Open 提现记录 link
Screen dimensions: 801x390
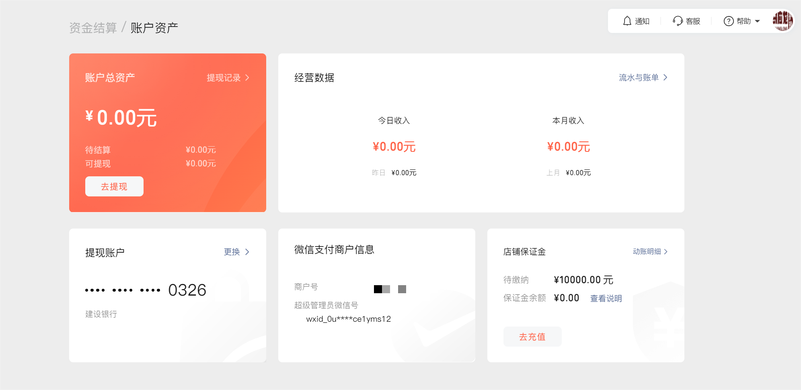pyautogui.click(x=224, y=78)
